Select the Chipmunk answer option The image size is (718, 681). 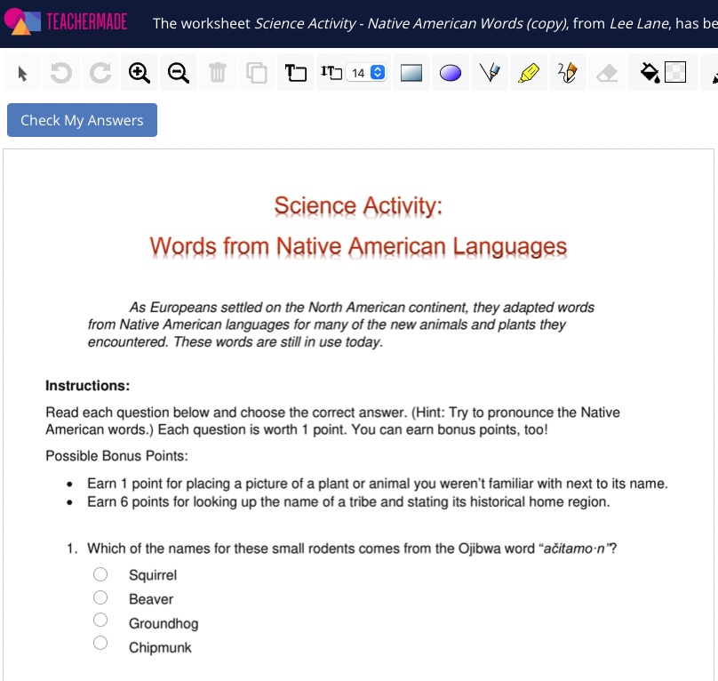click(x=100, y=642)
